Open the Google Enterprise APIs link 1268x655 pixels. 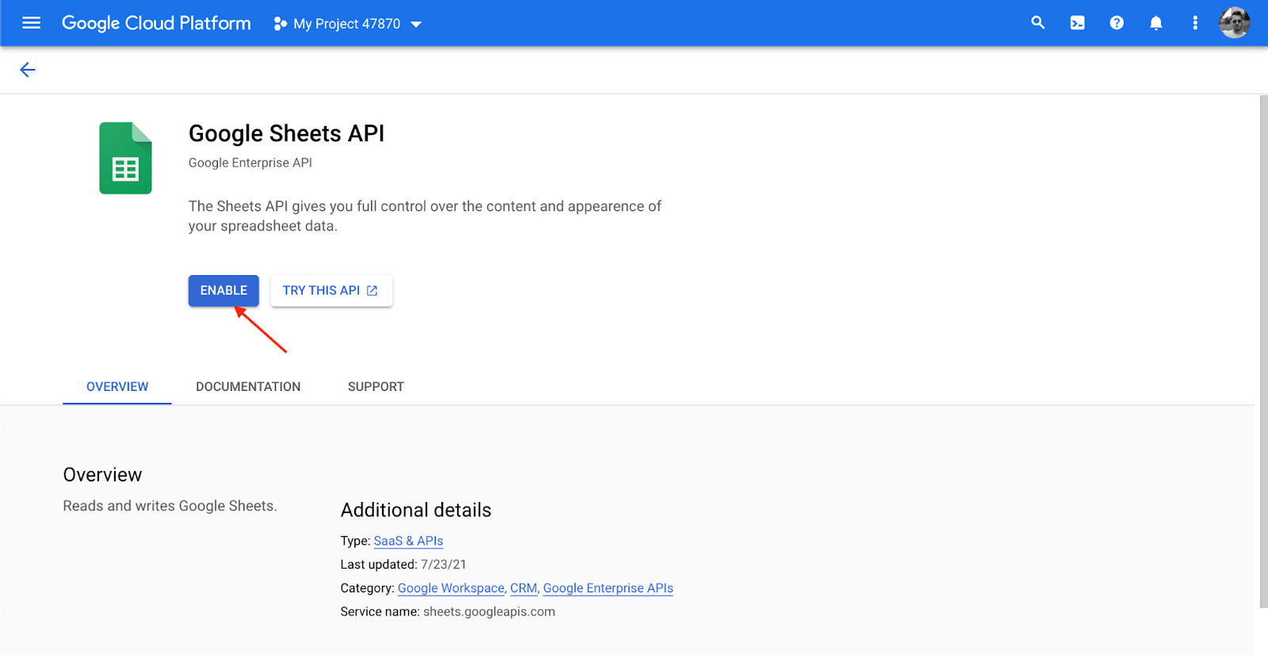point(608,588)
